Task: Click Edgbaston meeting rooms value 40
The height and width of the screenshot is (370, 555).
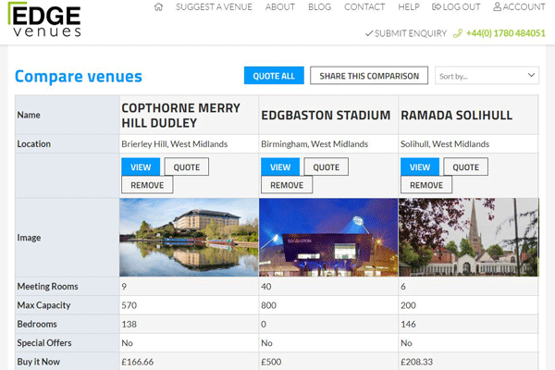Action: (266, 286)
